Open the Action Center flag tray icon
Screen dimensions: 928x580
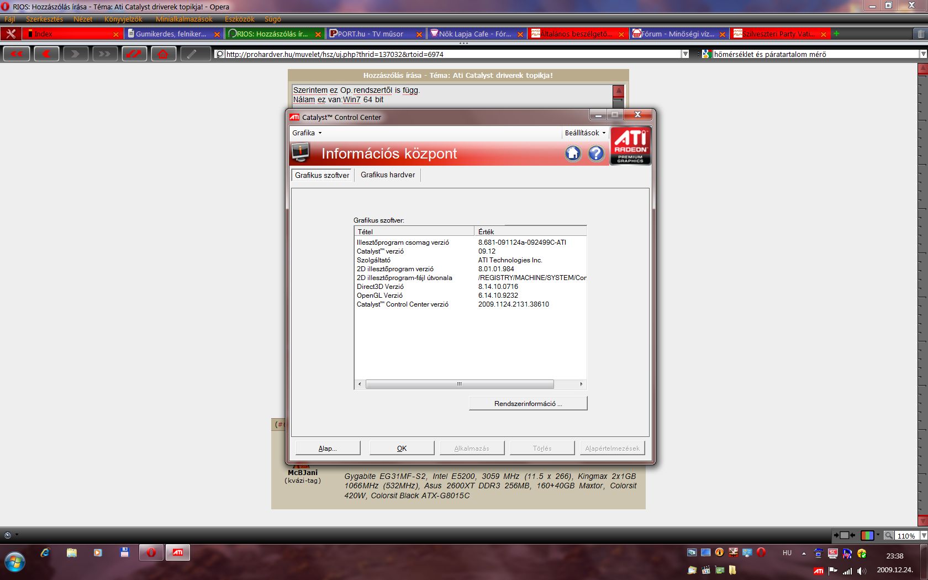(x=833, y=571)
